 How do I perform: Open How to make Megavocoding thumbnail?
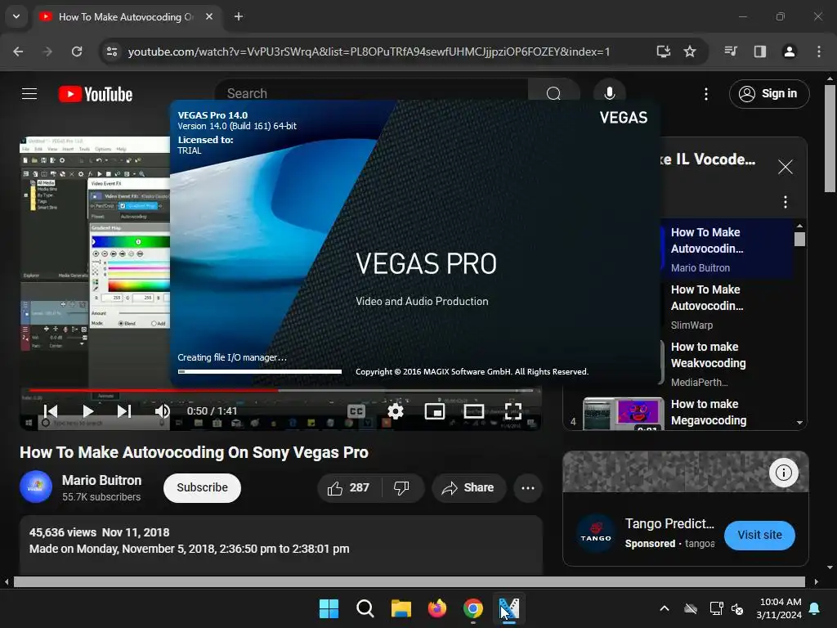624,414
